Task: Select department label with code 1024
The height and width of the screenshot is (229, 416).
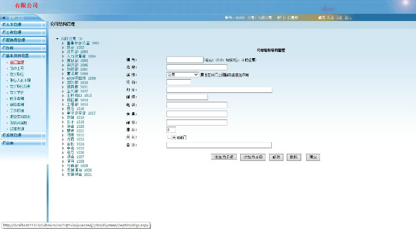Action: [75, 144]
